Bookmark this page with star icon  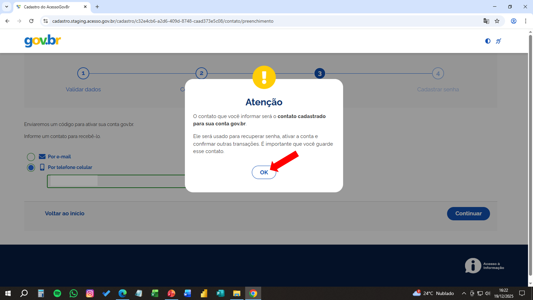click(x=497, y=21)
